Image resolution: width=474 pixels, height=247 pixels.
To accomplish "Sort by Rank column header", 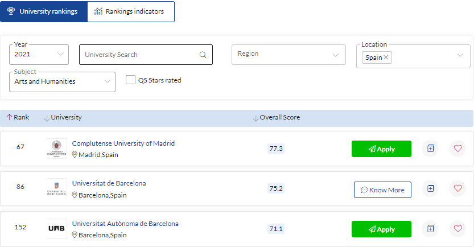I will coord(18,117).
